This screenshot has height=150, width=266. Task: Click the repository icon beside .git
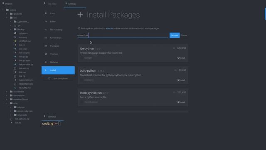(x=15, y=25)
